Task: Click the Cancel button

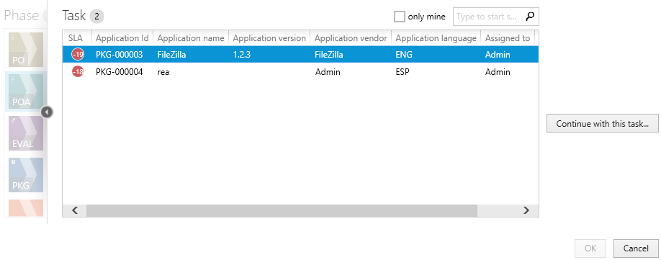Action: (636, 248)
